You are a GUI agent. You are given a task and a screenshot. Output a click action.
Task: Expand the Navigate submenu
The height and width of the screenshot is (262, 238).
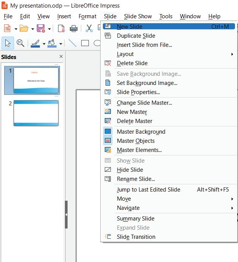[232, 208]
